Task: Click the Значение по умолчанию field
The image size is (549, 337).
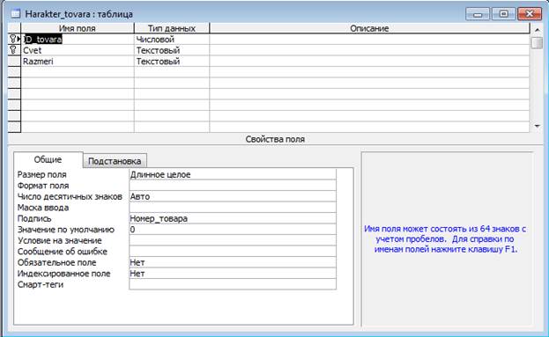Action: pos(233,230)
